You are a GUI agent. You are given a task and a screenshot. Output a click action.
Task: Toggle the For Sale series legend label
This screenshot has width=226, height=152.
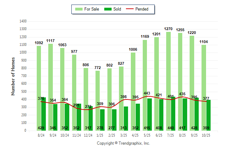[x=92, y=9]
